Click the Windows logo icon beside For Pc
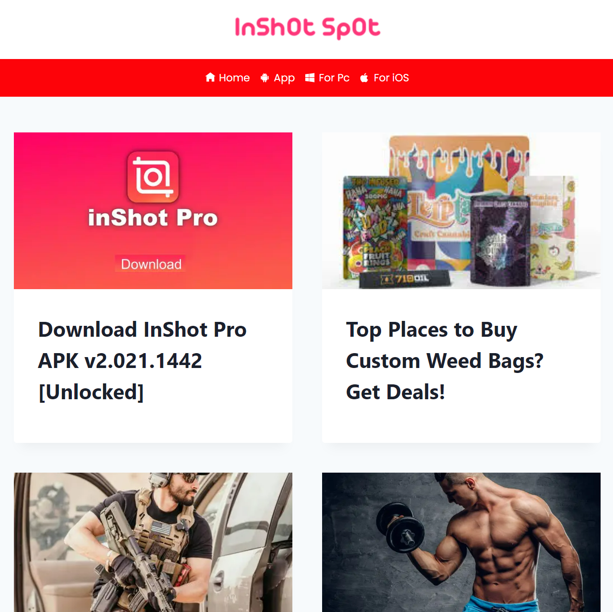The image size is (613, 612). click(310, 77)
